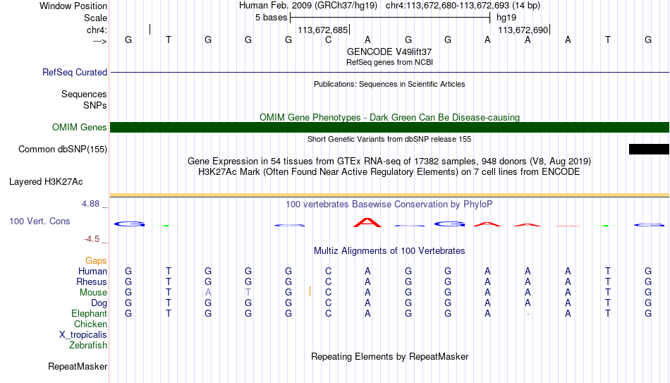Select the Common dbSNP(155) track label
Viewport: 670px width, 383px height.
[62, 150]
